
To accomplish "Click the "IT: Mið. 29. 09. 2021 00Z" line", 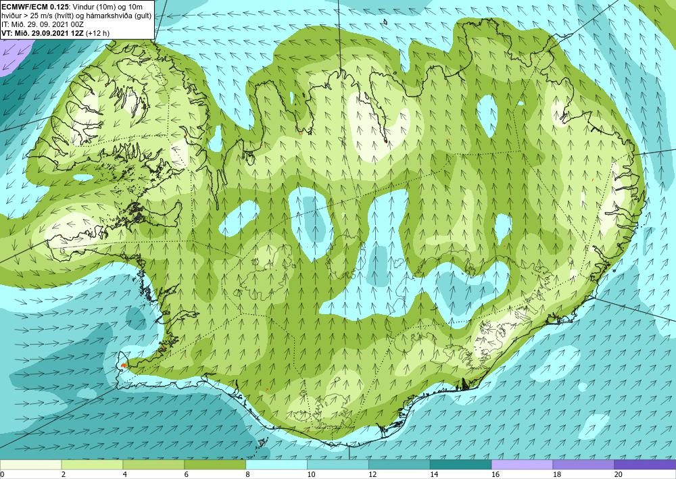I will (42, 24).
